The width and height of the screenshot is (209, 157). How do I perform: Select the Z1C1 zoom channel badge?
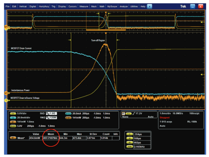tap(13, 126)
